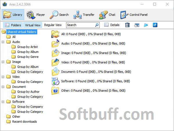The width and height of the screenshot is (174, 131).
Task: Click 'Image: 0 Found' summary text
Action: point(94,53)
